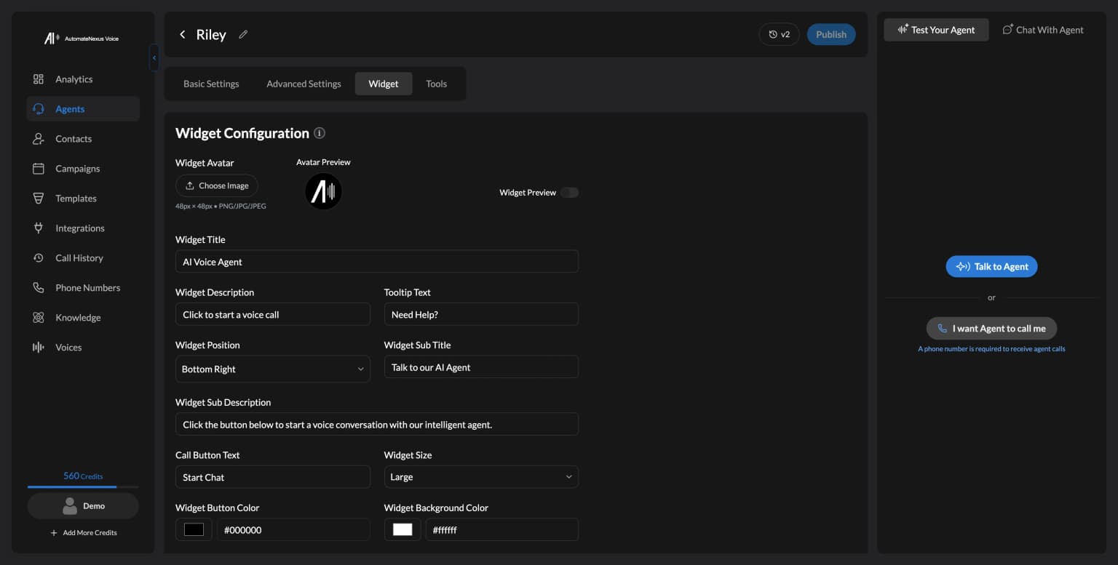Viewport: 1118px width, 565px height.
Task: Click the Publish button
Action: pyautogui.click(x=831, y=34)
